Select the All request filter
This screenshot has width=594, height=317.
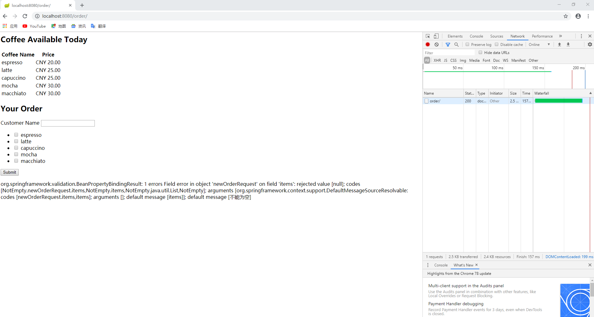pyautogui.click(x=427, y=60)
